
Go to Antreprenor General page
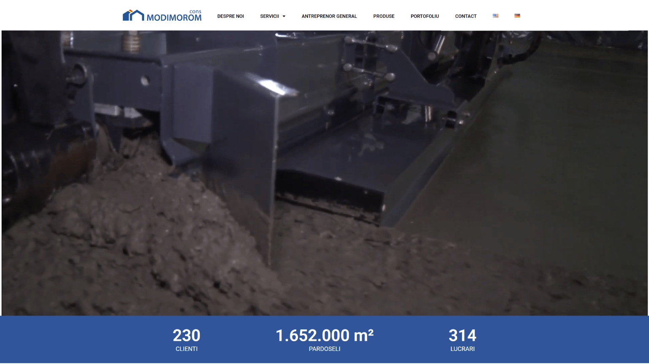click(329, 16)
